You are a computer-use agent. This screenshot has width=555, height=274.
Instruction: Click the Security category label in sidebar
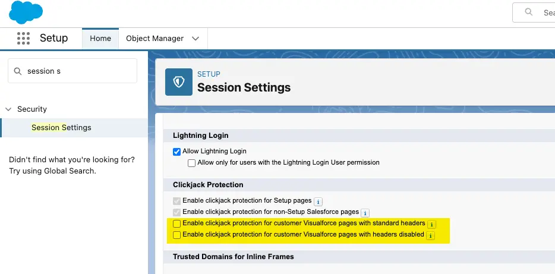32,109
